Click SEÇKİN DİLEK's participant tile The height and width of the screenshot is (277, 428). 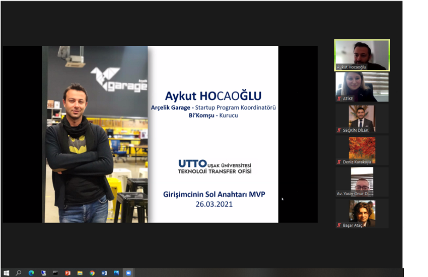[x=362, y=119]
